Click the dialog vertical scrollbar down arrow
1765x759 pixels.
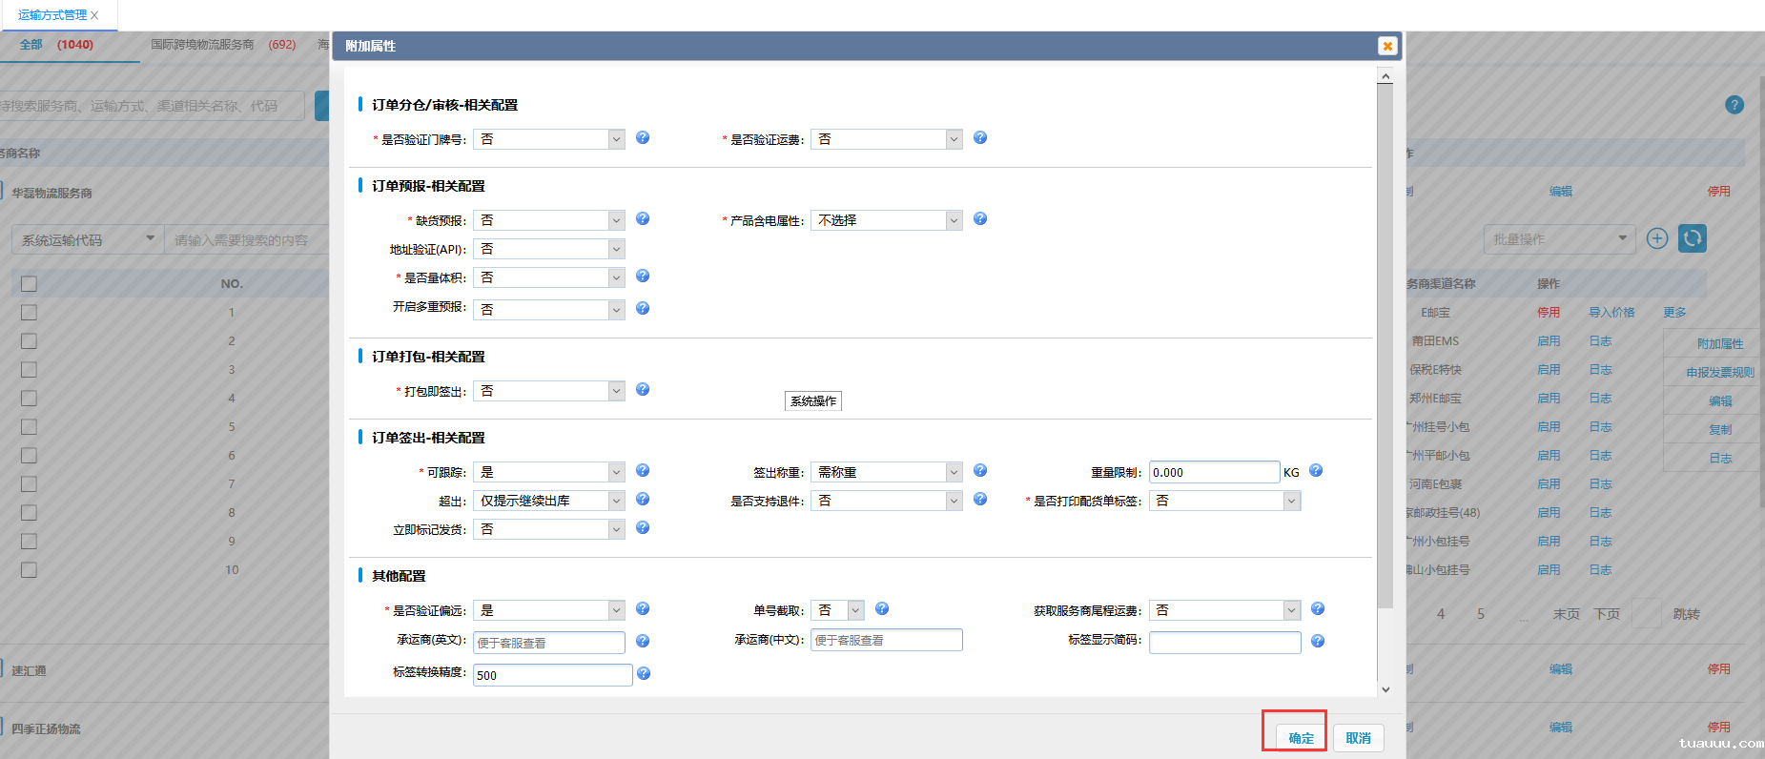coord(1385,689)
